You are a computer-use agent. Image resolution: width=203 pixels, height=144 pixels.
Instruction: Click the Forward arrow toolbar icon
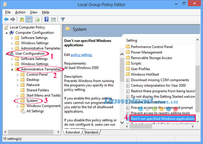(x=13, y=19)
